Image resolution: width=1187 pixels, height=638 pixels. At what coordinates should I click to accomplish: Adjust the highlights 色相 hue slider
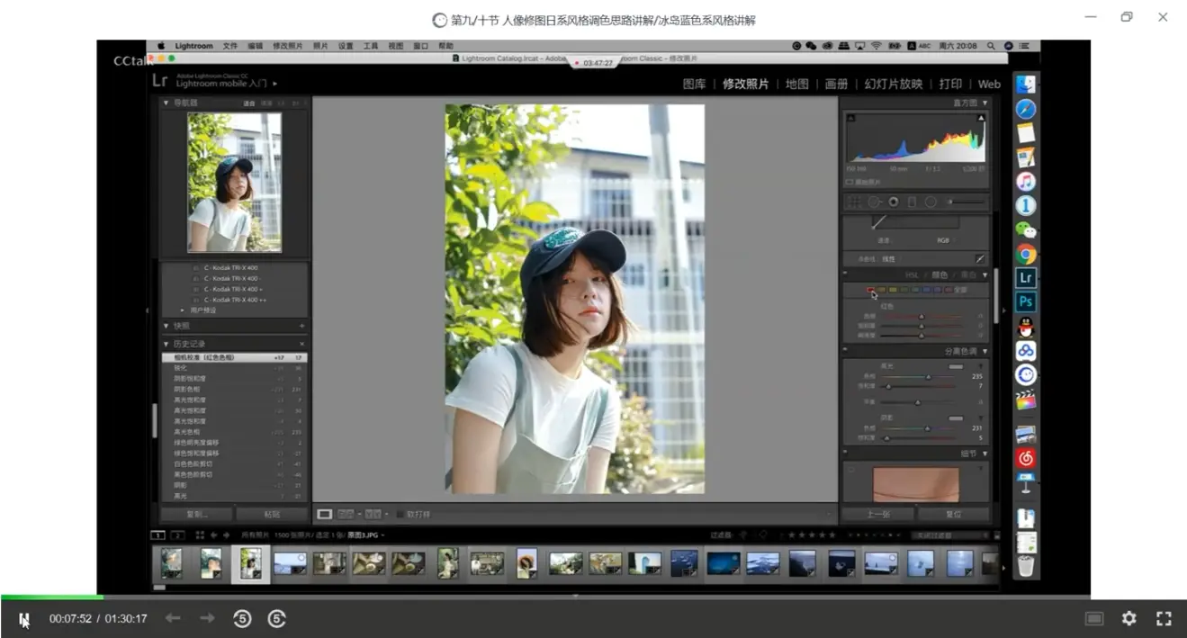[927, 376]
